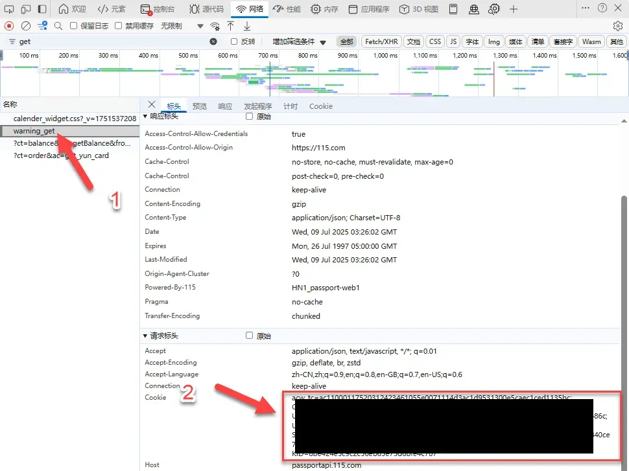Select the Fetch/XHR filter button
This screenshot has width=629, height=471.
pos(381,41)
